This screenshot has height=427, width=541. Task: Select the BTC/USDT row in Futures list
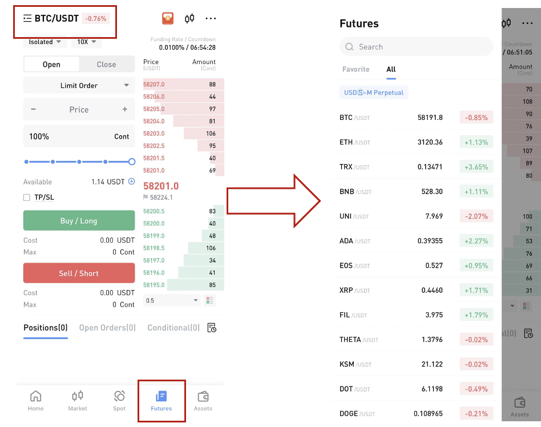click(x=416, y=118)
